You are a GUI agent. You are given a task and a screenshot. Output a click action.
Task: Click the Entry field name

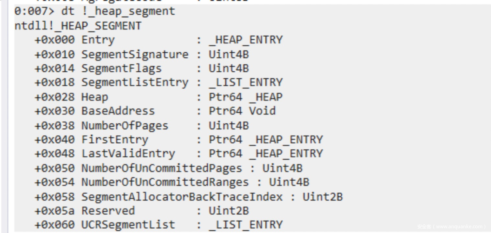[x=98, y=40]
